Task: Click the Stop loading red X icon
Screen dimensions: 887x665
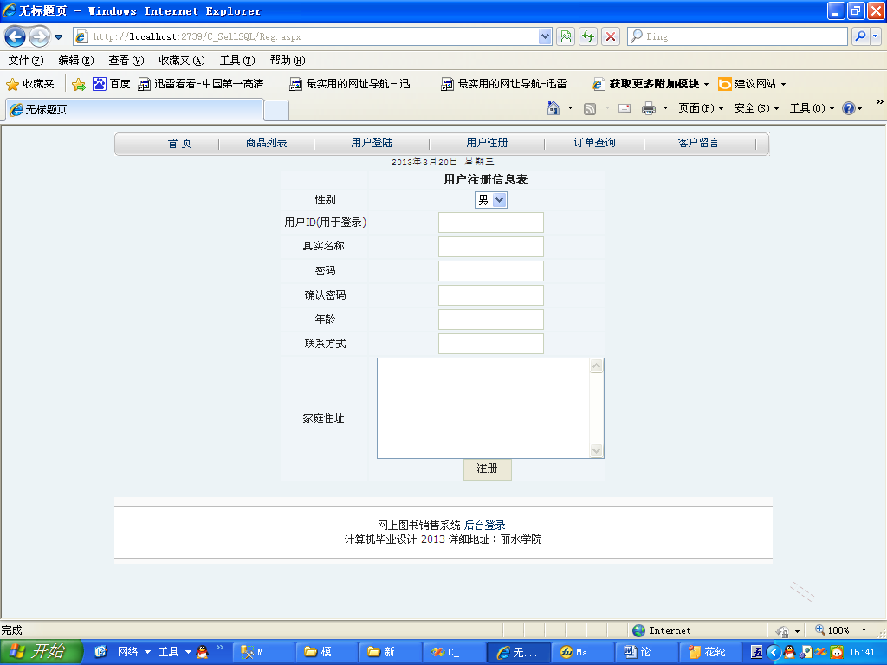Action: [x=611, y=36]
